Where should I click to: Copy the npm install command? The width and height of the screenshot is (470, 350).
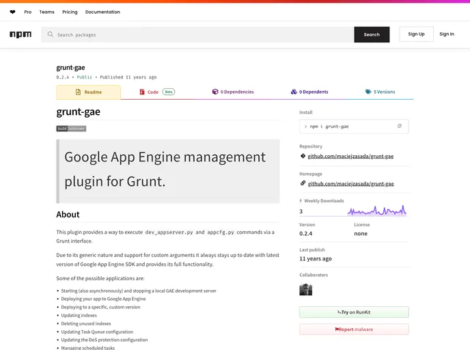pos(400,126)
